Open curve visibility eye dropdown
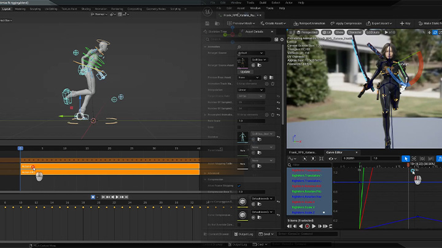The height and width of the screenshot is (248, 442). coord(332,159)
